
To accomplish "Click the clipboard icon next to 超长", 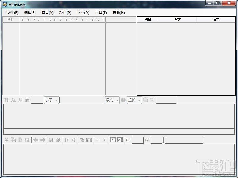I will coord(145,100).
